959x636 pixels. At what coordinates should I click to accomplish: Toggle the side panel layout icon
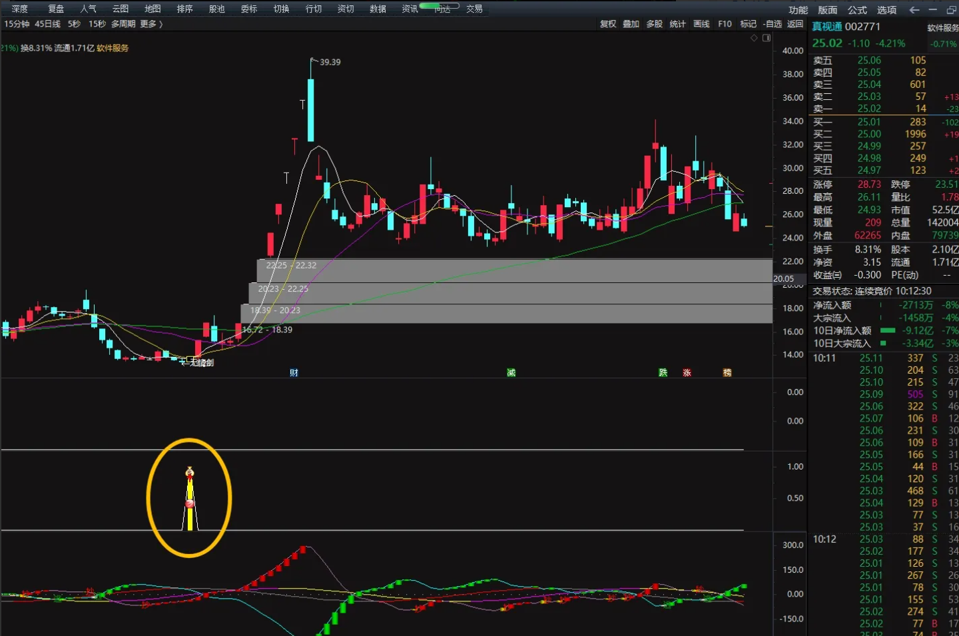pyautogui.click(x=766, y=38)
